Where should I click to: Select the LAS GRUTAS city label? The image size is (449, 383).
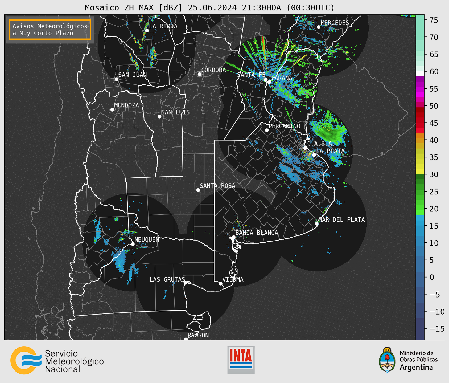tap(167, 279)
